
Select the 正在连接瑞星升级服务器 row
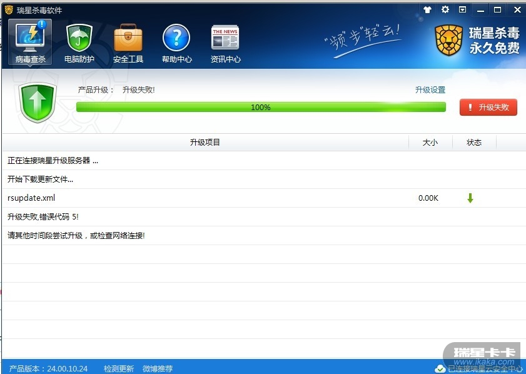[x=264, y=161]
